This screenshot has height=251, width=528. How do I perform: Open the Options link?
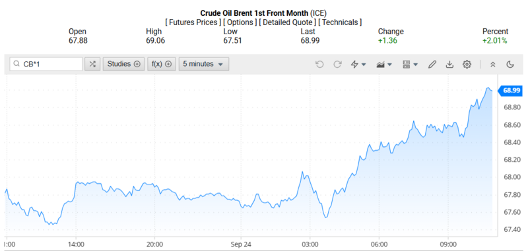(x=240, y=22)
